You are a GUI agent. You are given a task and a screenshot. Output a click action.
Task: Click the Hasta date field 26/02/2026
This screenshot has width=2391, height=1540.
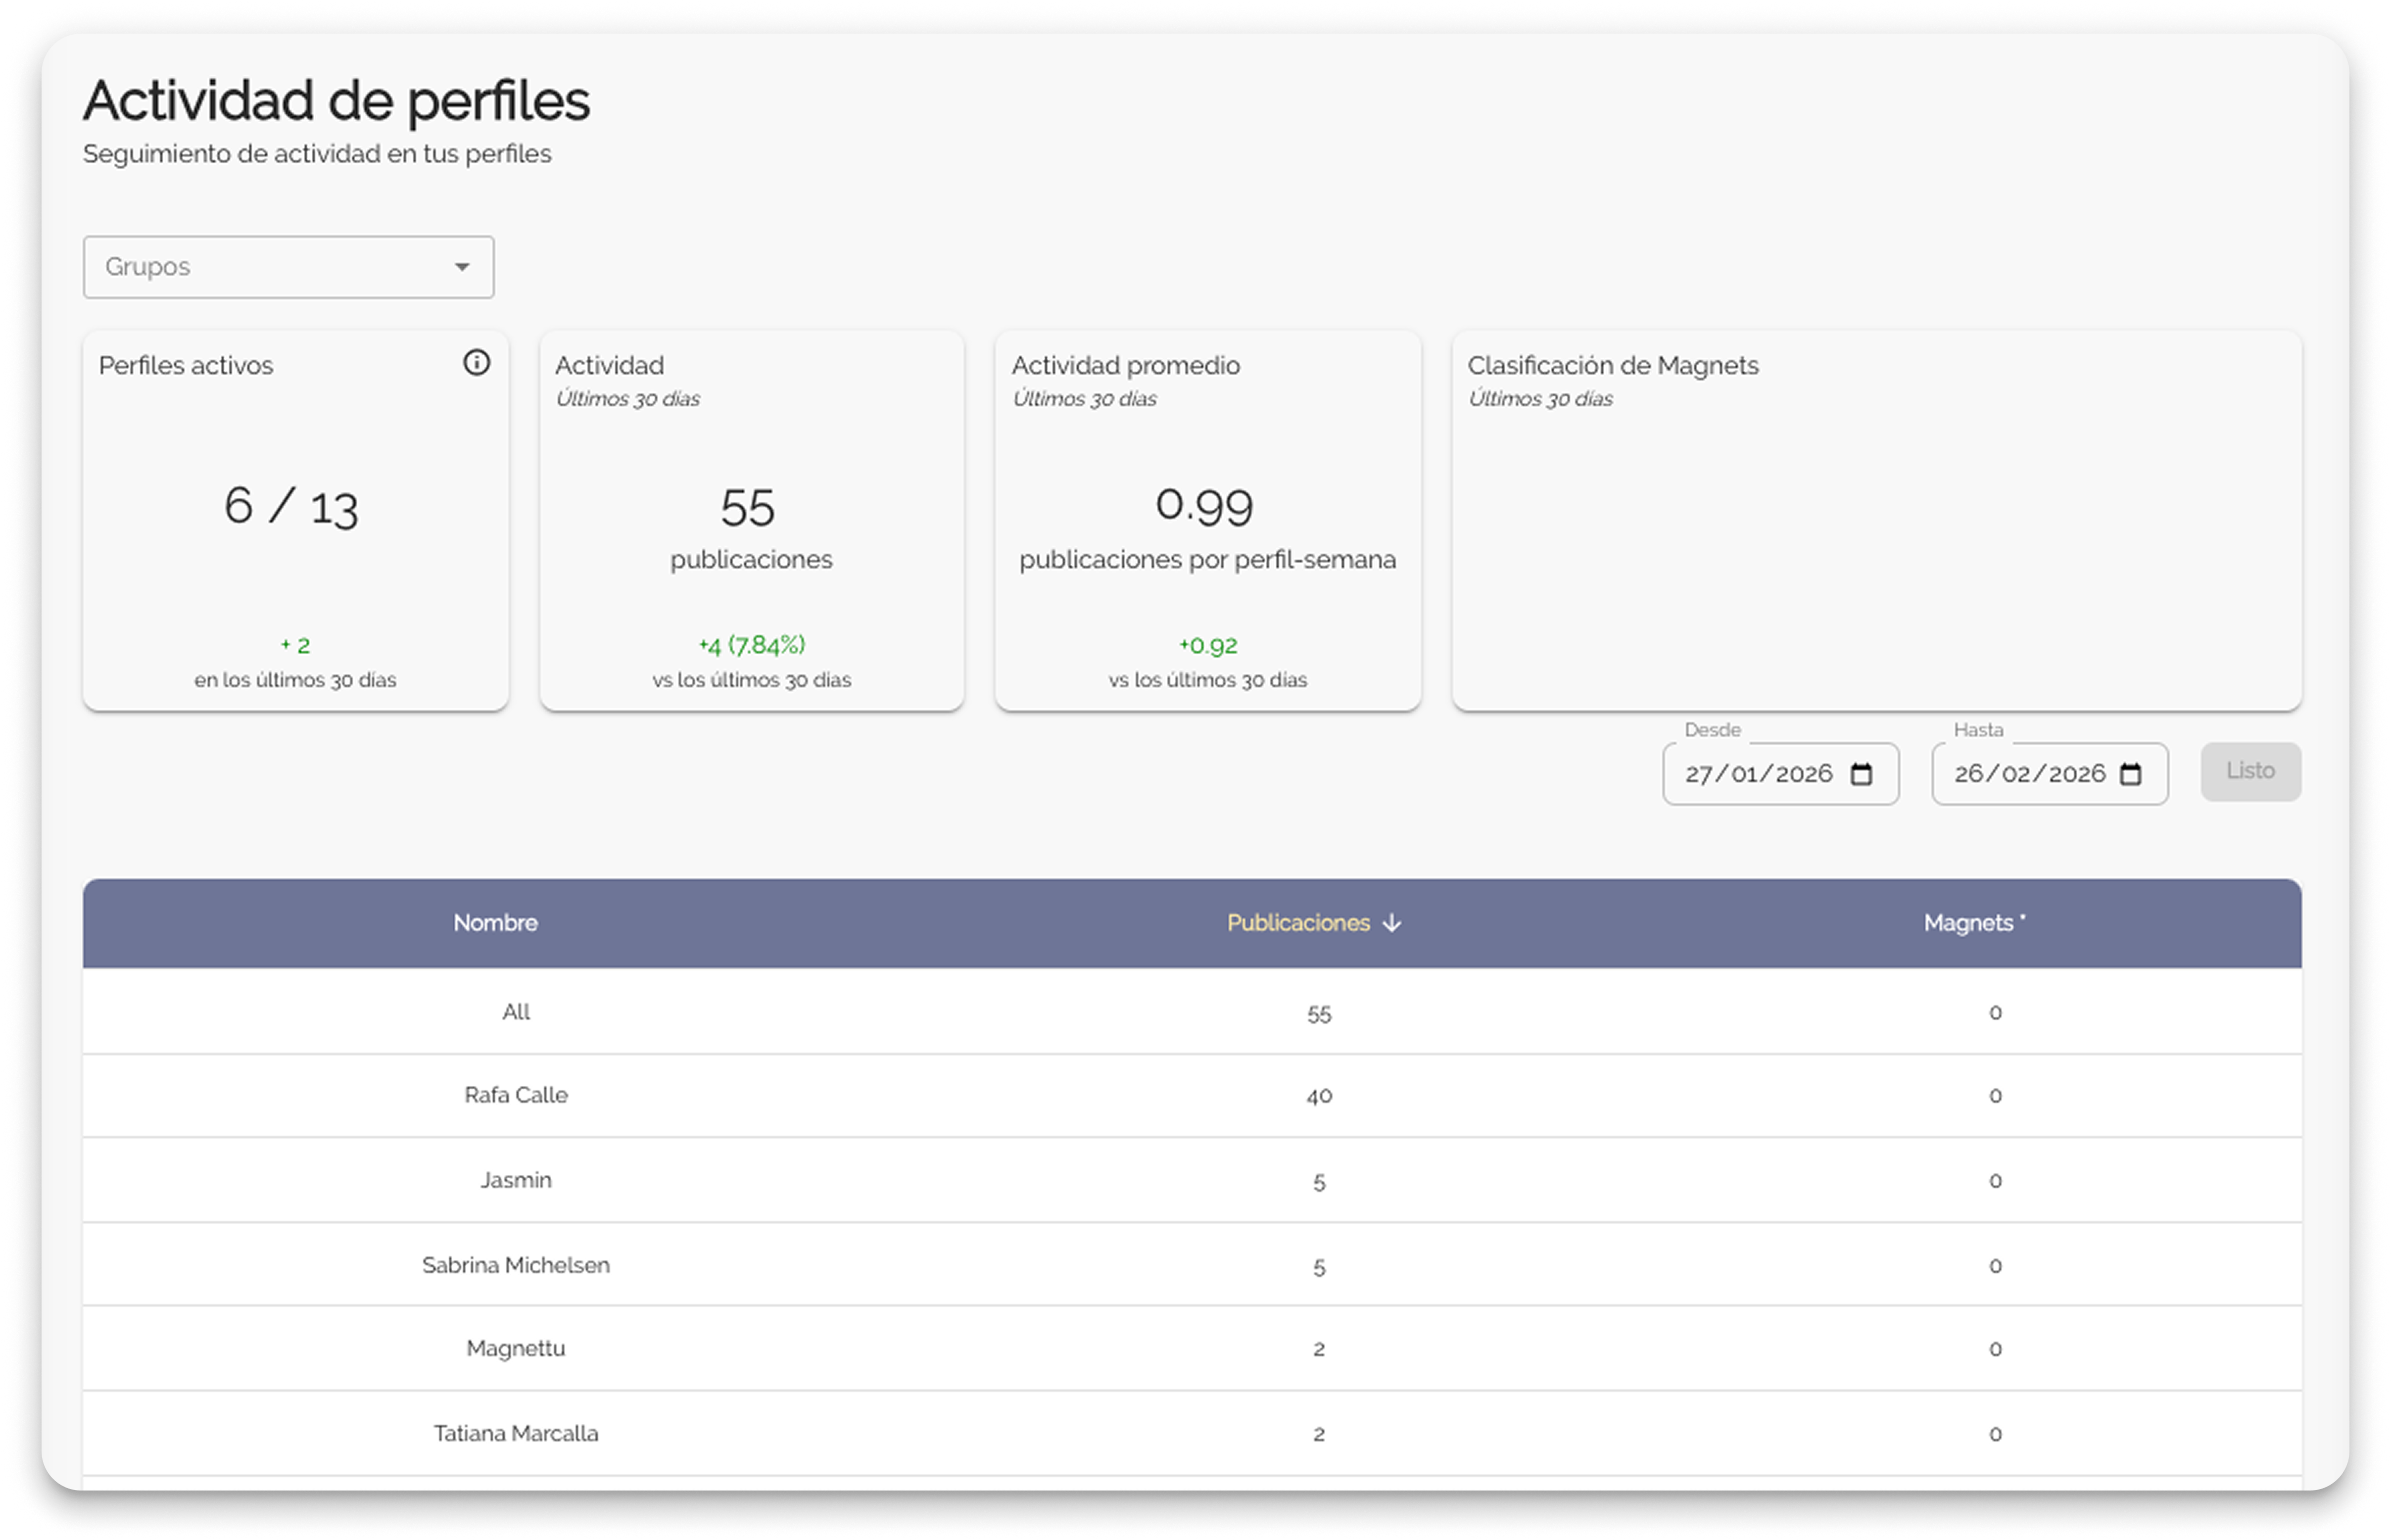pos(2029,774)
